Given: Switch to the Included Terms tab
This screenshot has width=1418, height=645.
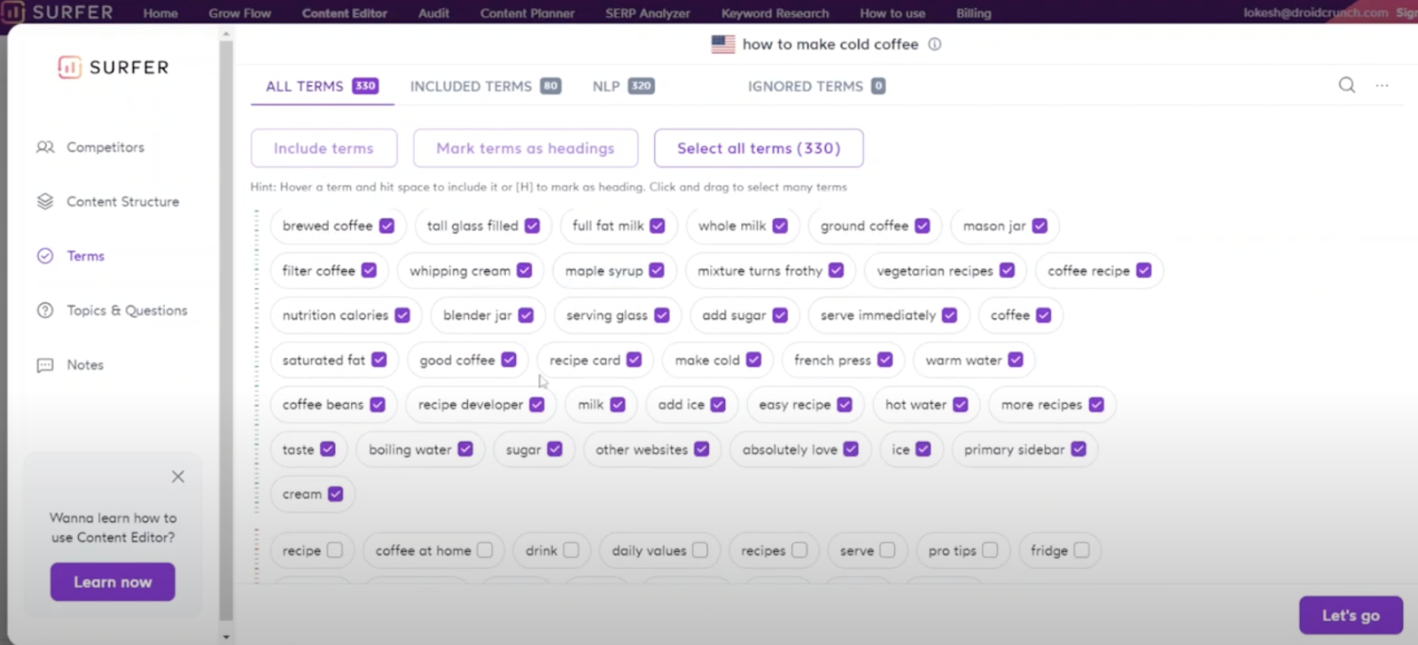Looking at the screenshot, I should 486,86.
